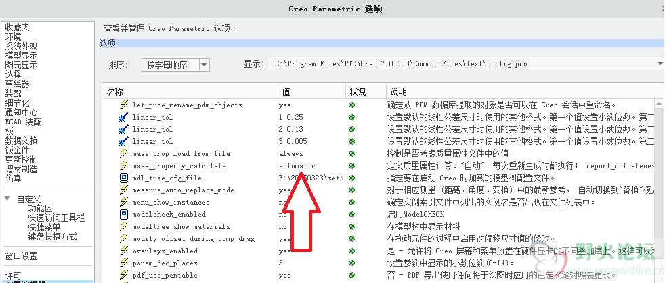Collapse the 自定义 tree triangle

coord(7,199)
